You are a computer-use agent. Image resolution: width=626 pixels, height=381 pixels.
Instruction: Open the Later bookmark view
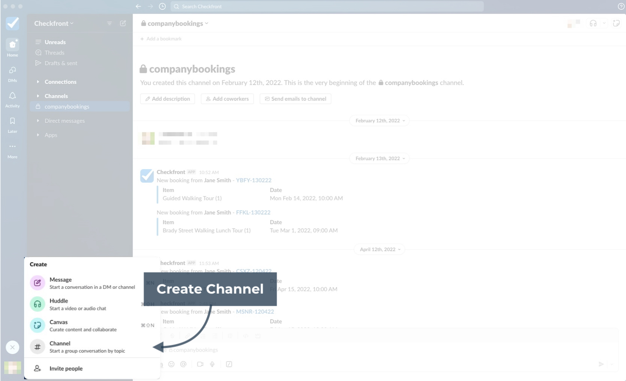pos(12,125)
